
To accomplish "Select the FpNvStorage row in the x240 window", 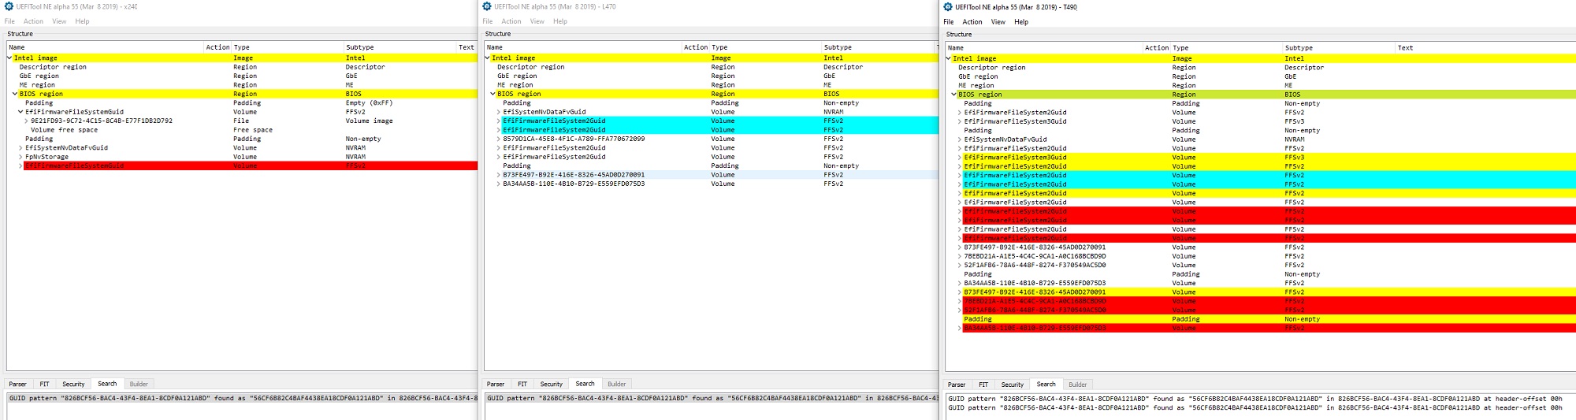I will coord(242,157).
